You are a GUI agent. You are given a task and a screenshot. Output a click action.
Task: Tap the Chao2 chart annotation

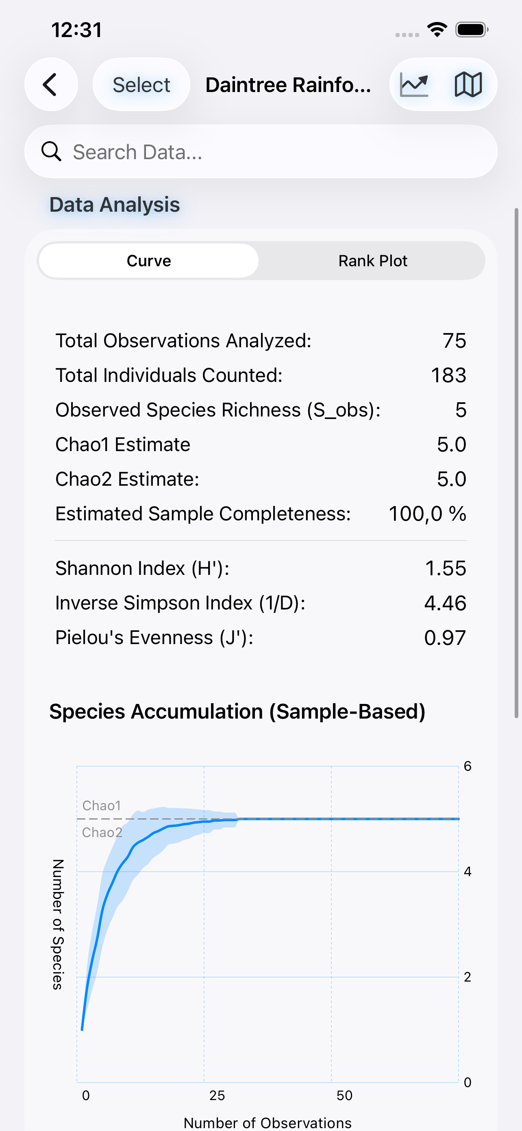[102, 833]
